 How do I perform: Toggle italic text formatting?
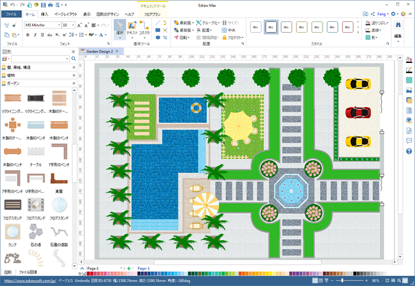[x=34, y=35]
